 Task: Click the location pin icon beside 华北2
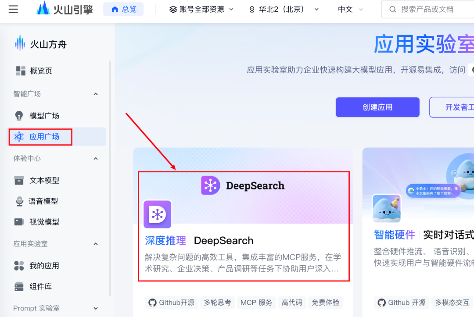(x=252, y=10)
